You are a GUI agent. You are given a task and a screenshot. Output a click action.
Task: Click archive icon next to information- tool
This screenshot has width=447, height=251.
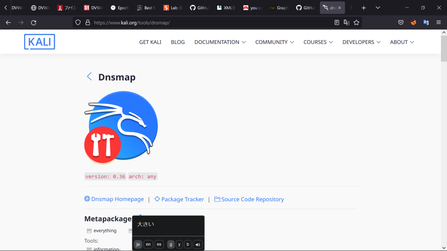pos(89,249)
